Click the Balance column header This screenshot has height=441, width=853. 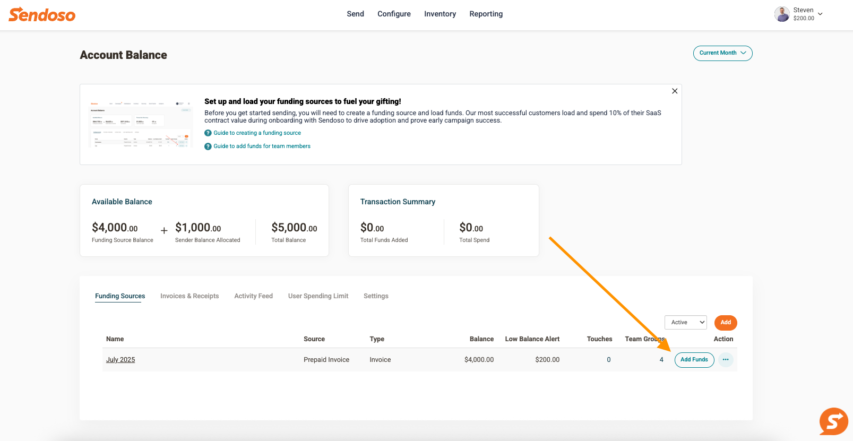[x=481, y=339]
